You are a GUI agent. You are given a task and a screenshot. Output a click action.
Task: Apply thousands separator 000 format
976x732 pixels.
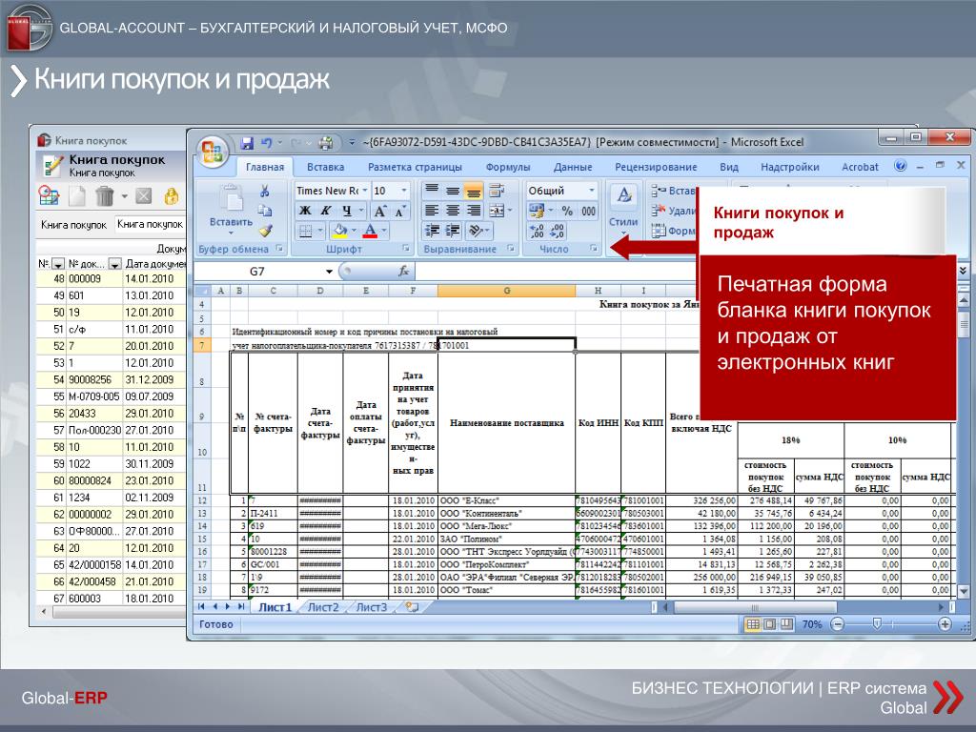(x=588, y=211)
